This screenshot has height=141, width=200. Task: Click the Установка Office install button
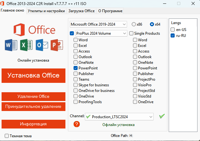pos(33,76)
